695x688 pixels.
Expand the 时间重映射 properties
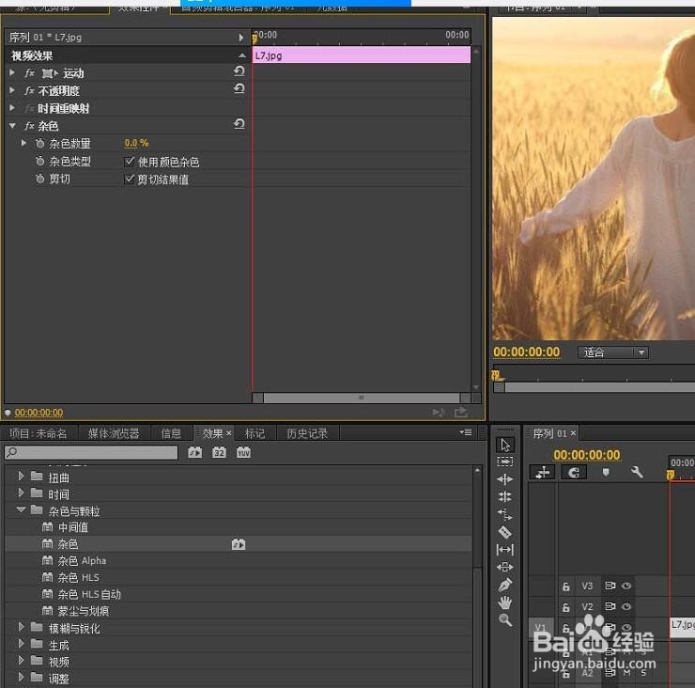tap(12, 108)
